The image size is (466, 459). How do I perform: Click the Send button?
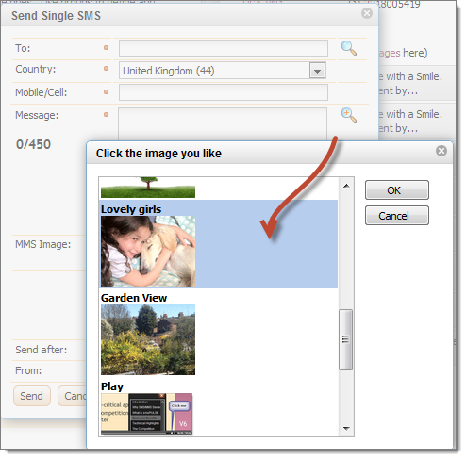coord(32,396)
